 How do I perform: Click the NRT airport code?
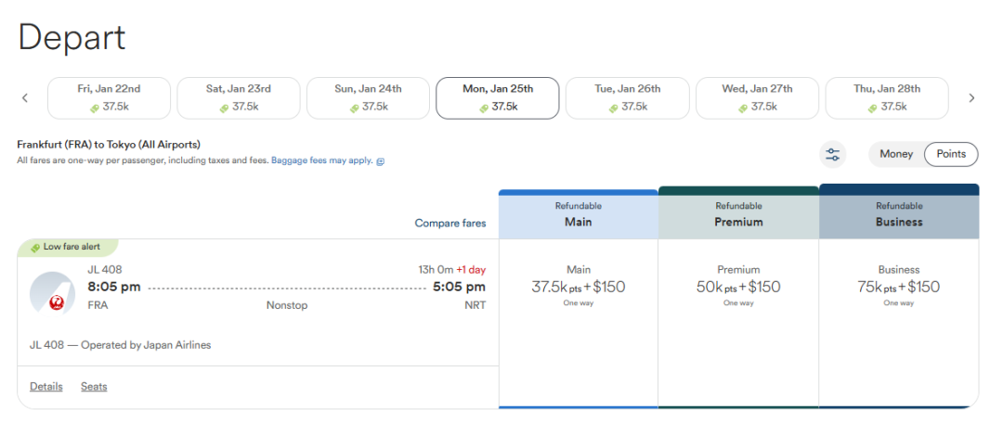[475, 305]
